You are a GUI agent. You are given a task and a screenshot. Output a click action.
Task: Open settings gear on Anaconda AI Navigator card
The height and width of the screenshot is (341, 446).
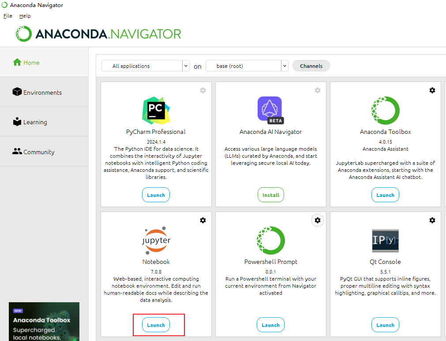pyautogui.click(x=318, y=90)
